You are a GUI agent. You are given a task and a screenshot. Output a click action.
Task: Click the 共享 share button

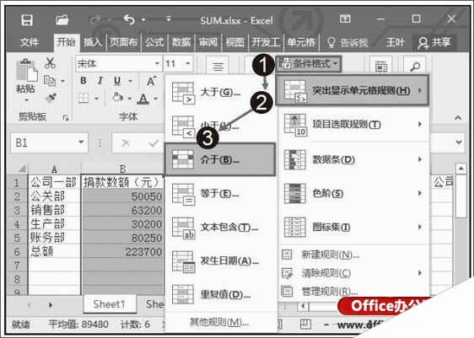click(x=434, y=42)
